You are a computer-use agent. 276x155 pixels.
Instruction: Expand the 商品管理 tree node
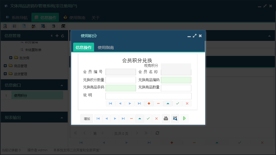(x=6, y=66)
